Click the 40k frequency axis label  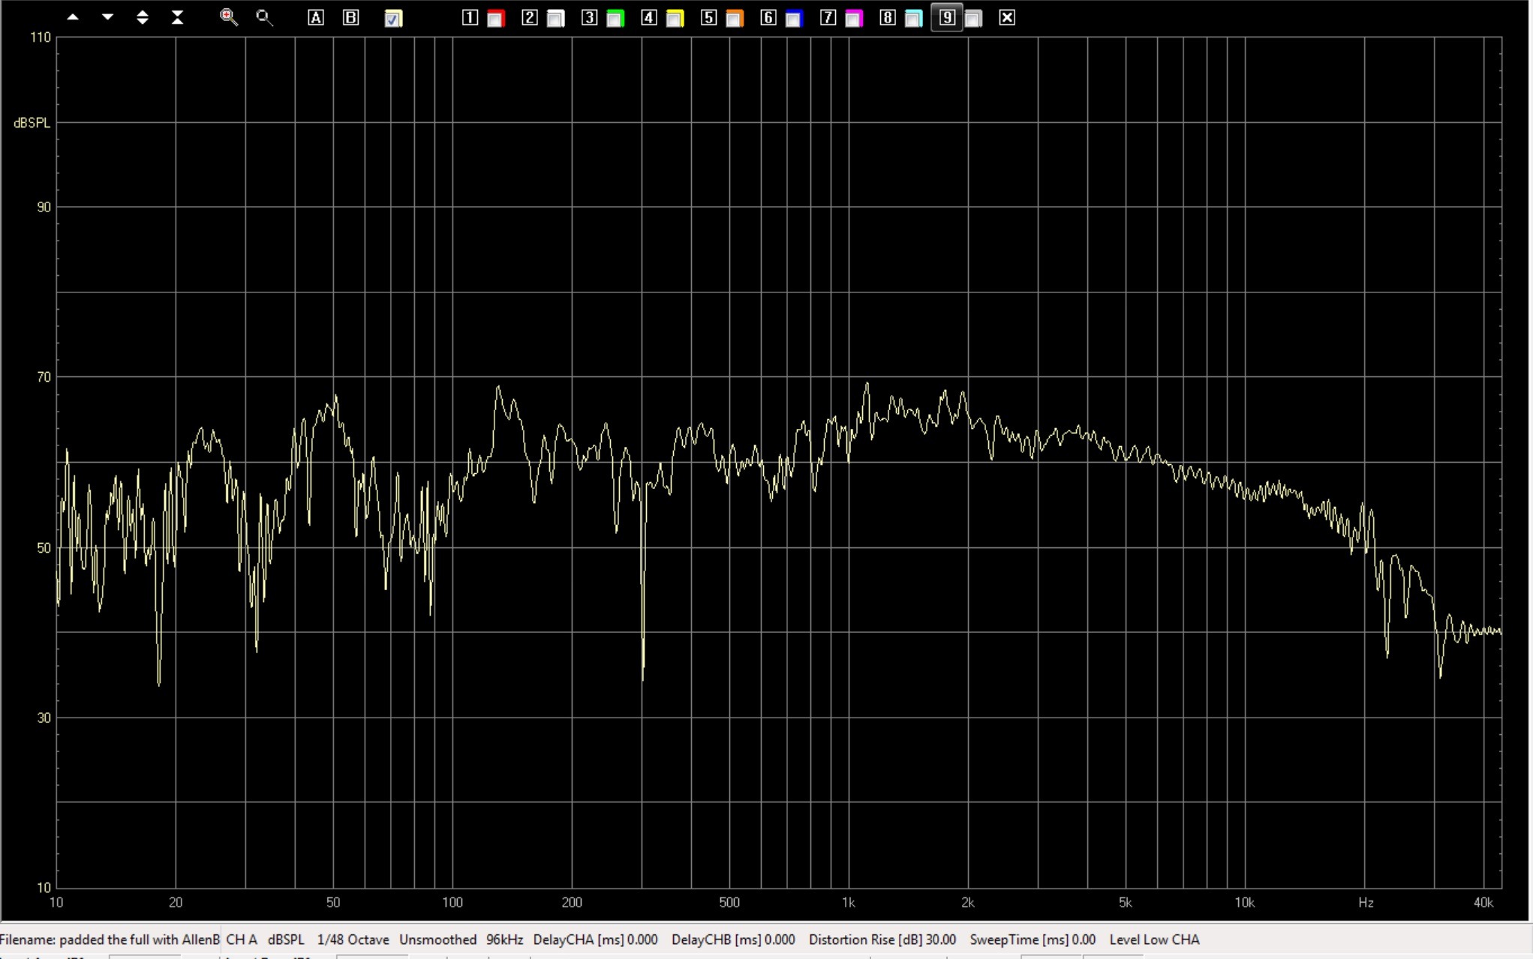(x=1483, y=903)
